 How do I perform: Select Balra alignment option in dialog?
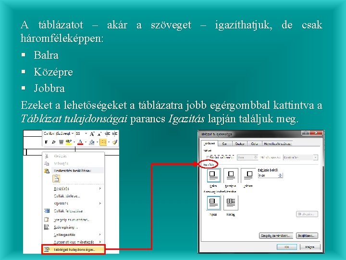click(x=213, y=175)
